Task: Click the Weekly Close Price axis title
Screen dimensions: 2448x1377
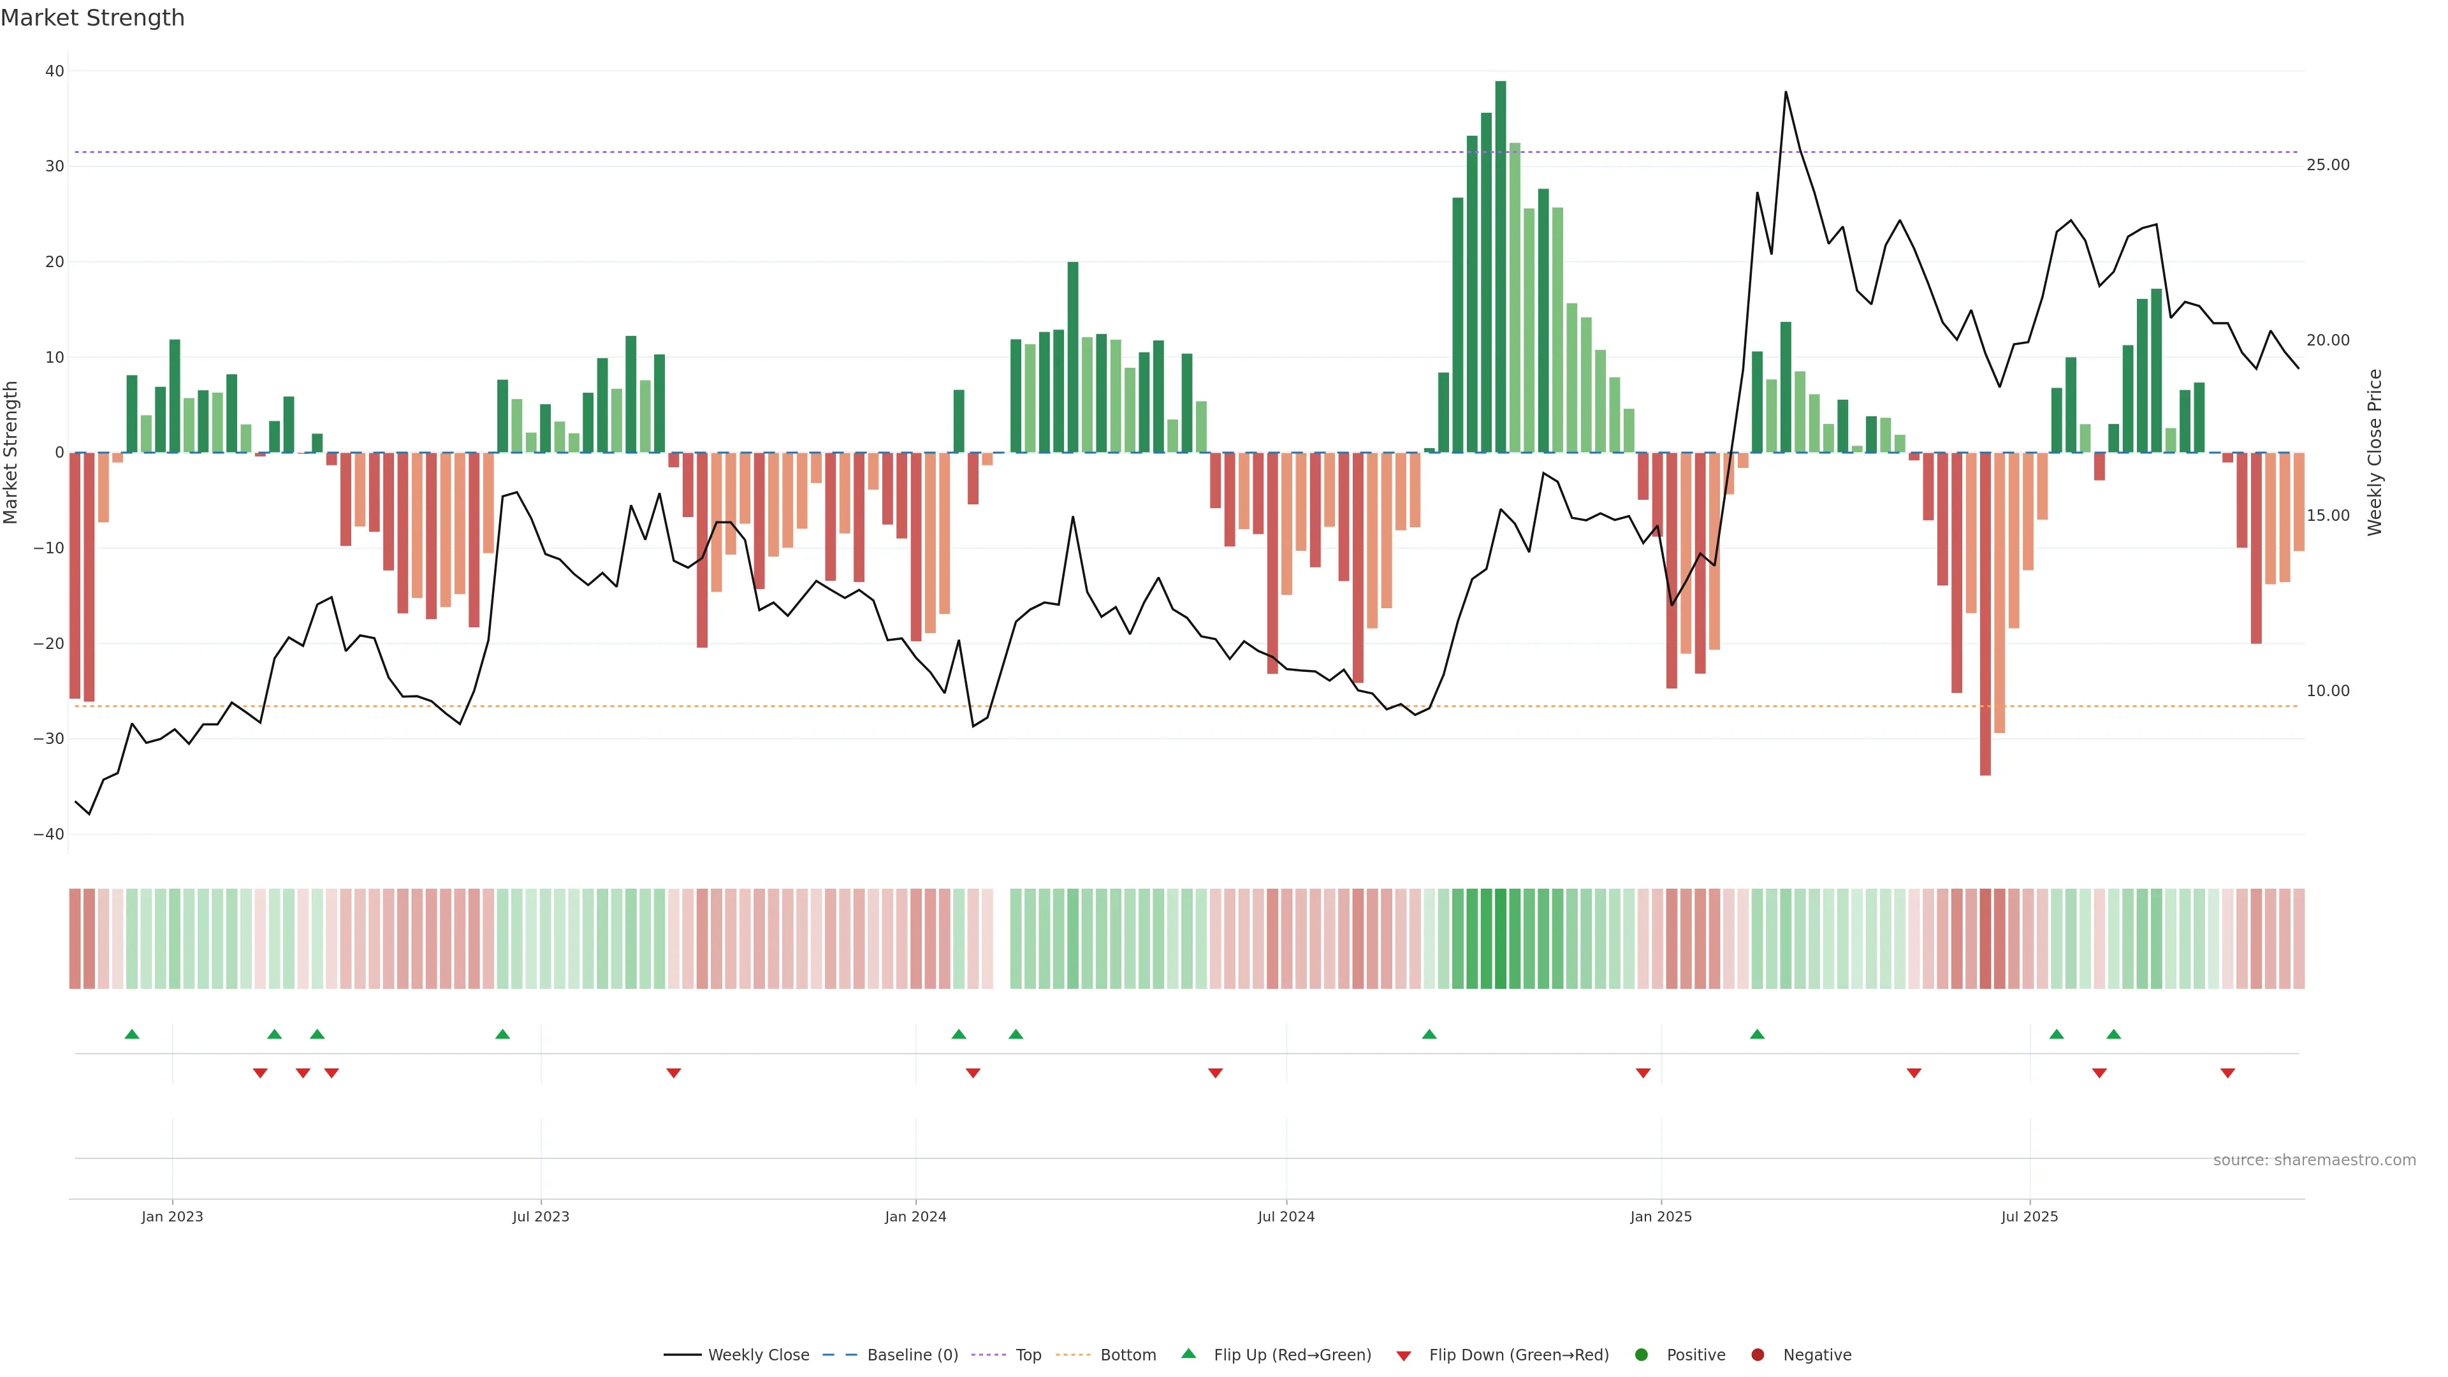Action: pos(2375,453)
